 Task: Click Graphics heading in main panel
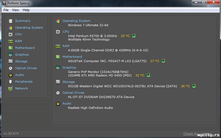coord(69,68)
